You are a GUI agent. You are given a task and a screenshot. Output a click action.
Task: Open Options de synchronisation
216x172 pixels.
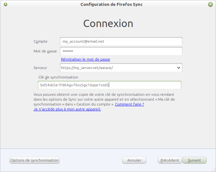tap(35, 160)
